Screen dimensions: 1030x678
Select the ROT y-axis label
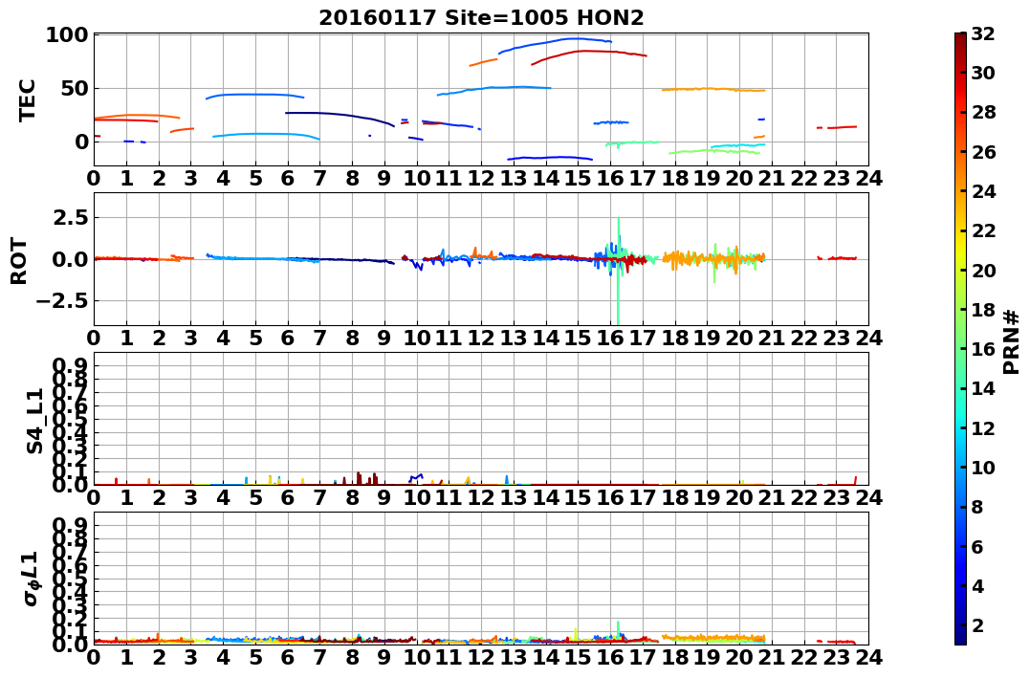point(19,261)
